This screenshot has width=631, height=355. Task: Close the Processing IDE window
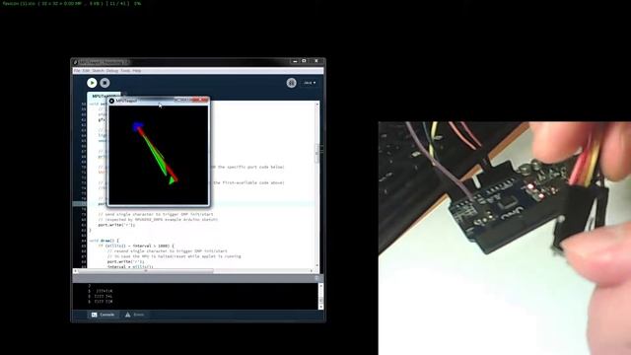[316, 61]
